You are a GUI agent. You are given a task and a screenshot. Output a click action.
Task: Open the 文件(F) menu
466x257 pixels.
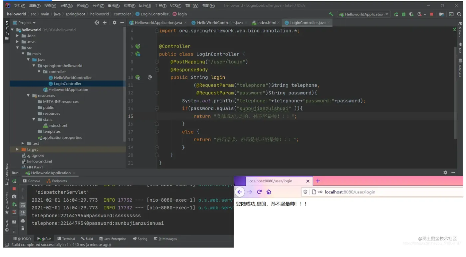coord(19,6)
